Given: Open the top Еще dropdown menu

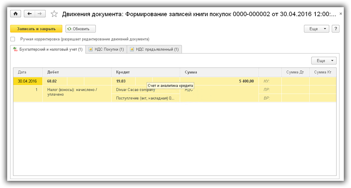Looking at the screenshot, I should point(317,29).
